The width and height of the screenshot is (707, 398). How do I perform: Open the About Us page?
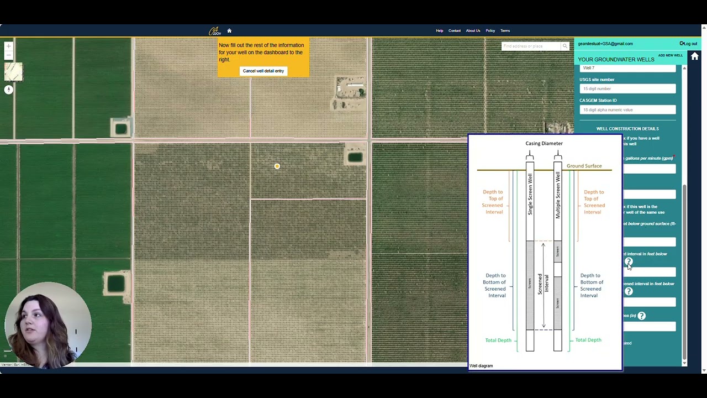(473, 31)
